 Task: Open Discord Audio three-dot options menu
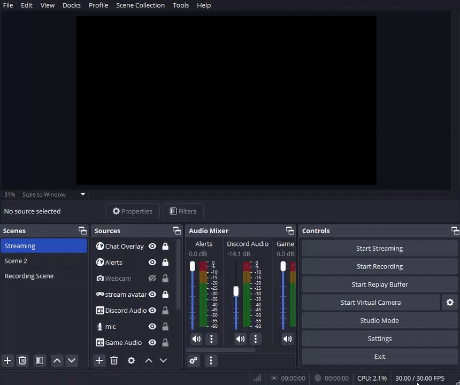(256, 338)
